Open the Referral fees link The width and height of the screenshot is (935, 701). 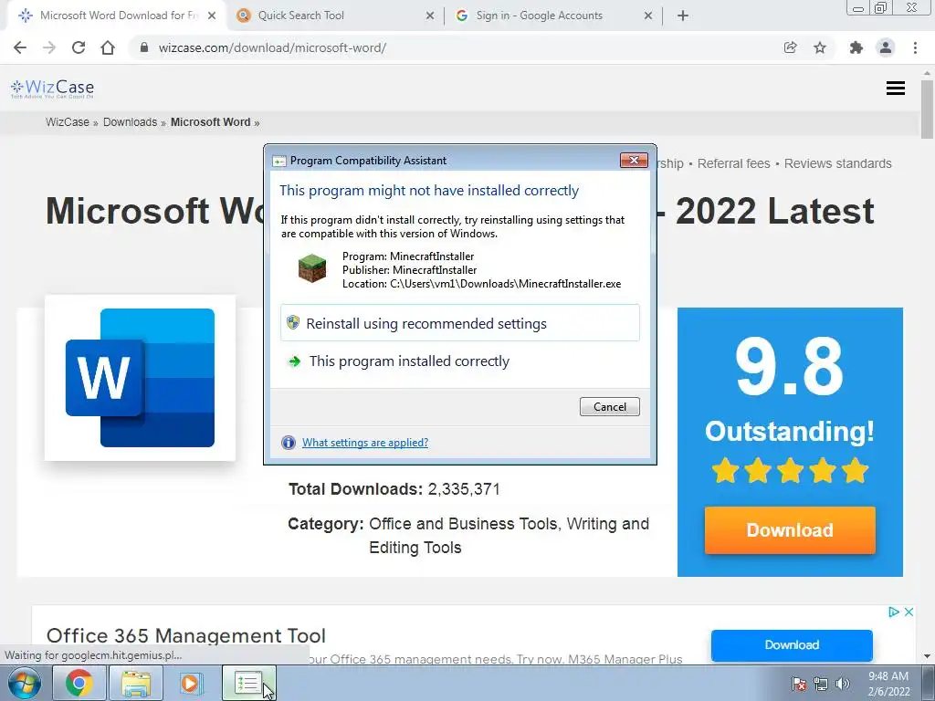[733, 163]
